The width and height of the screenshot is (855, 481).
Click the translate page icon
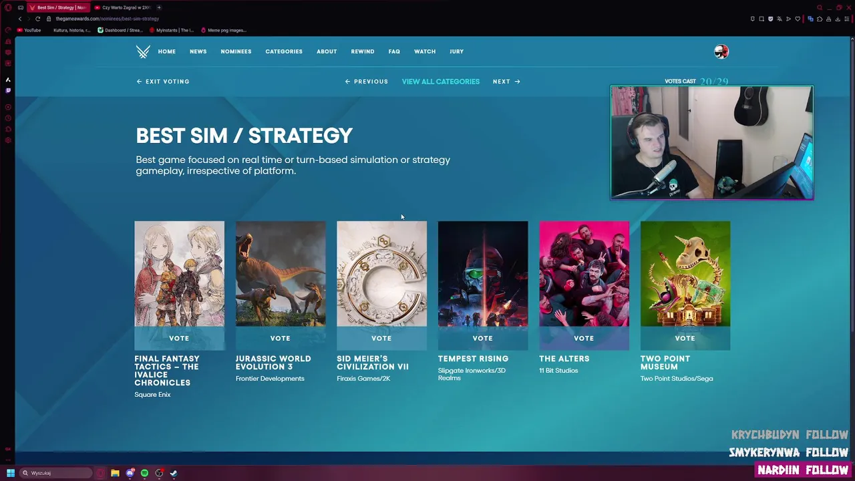click(x=780, y=19)
